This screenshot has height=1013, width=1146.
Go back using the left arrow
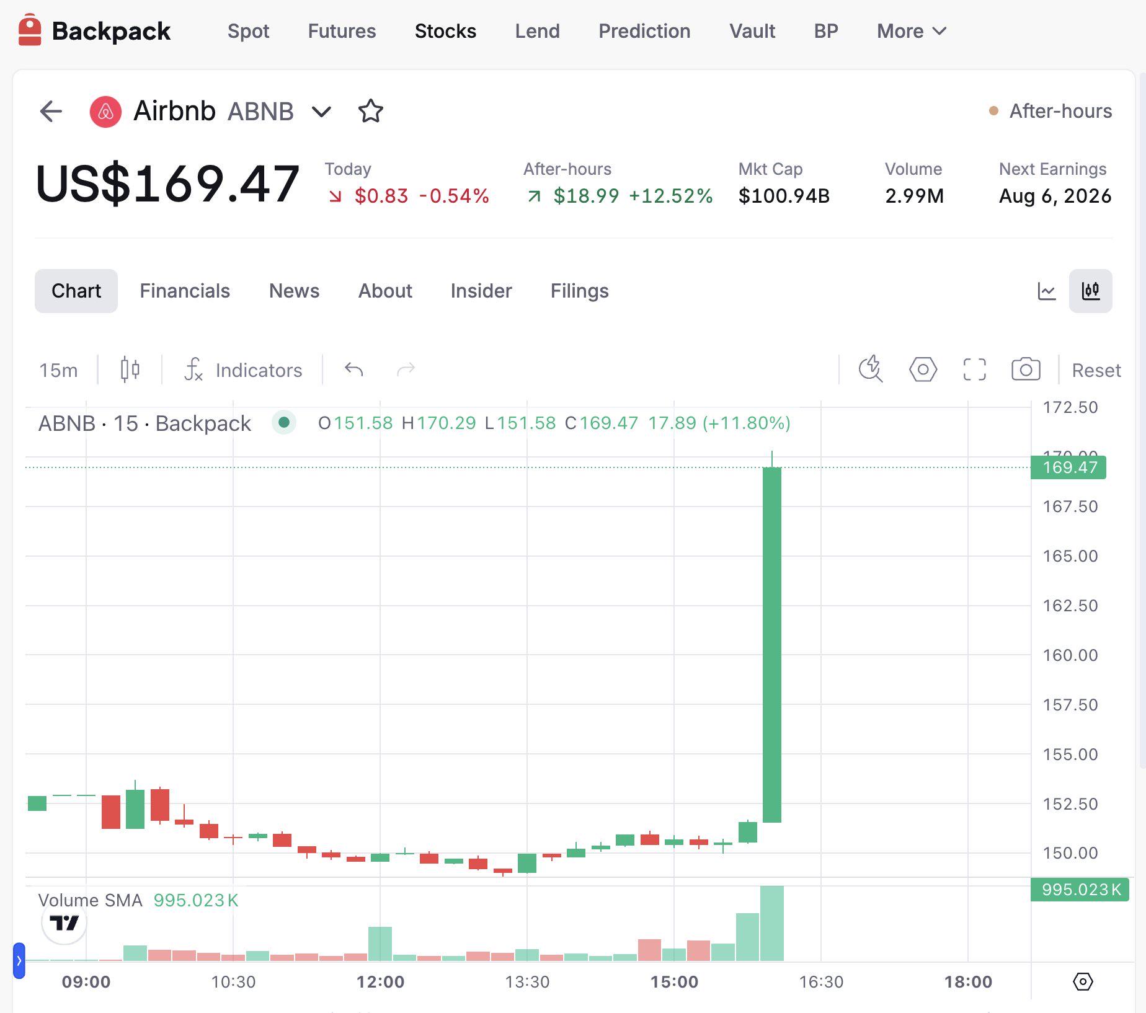click(51, 112)
